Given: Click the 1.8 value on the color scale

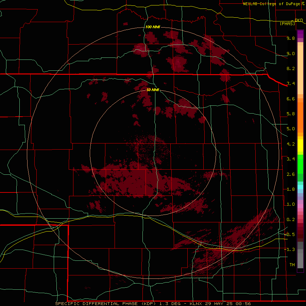Looking at the screenshot, I should pos(291,189).
